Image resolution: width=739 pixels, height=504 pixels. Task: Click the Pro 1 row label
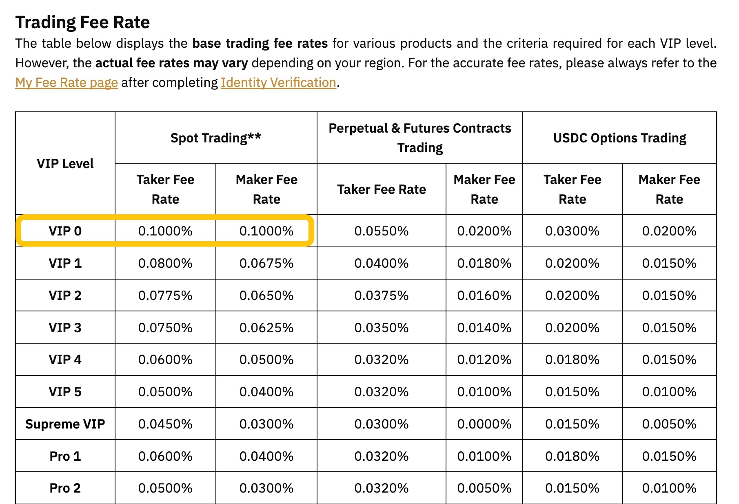[65, 456]
